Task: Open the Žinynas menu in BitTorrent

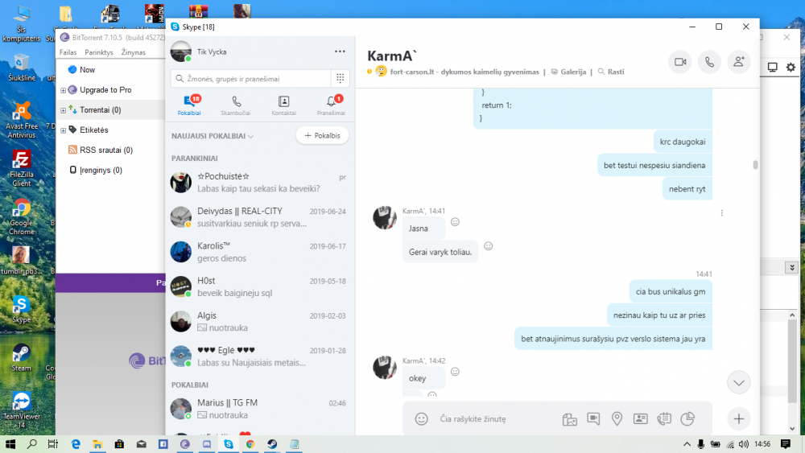Action: coord(134,52)
